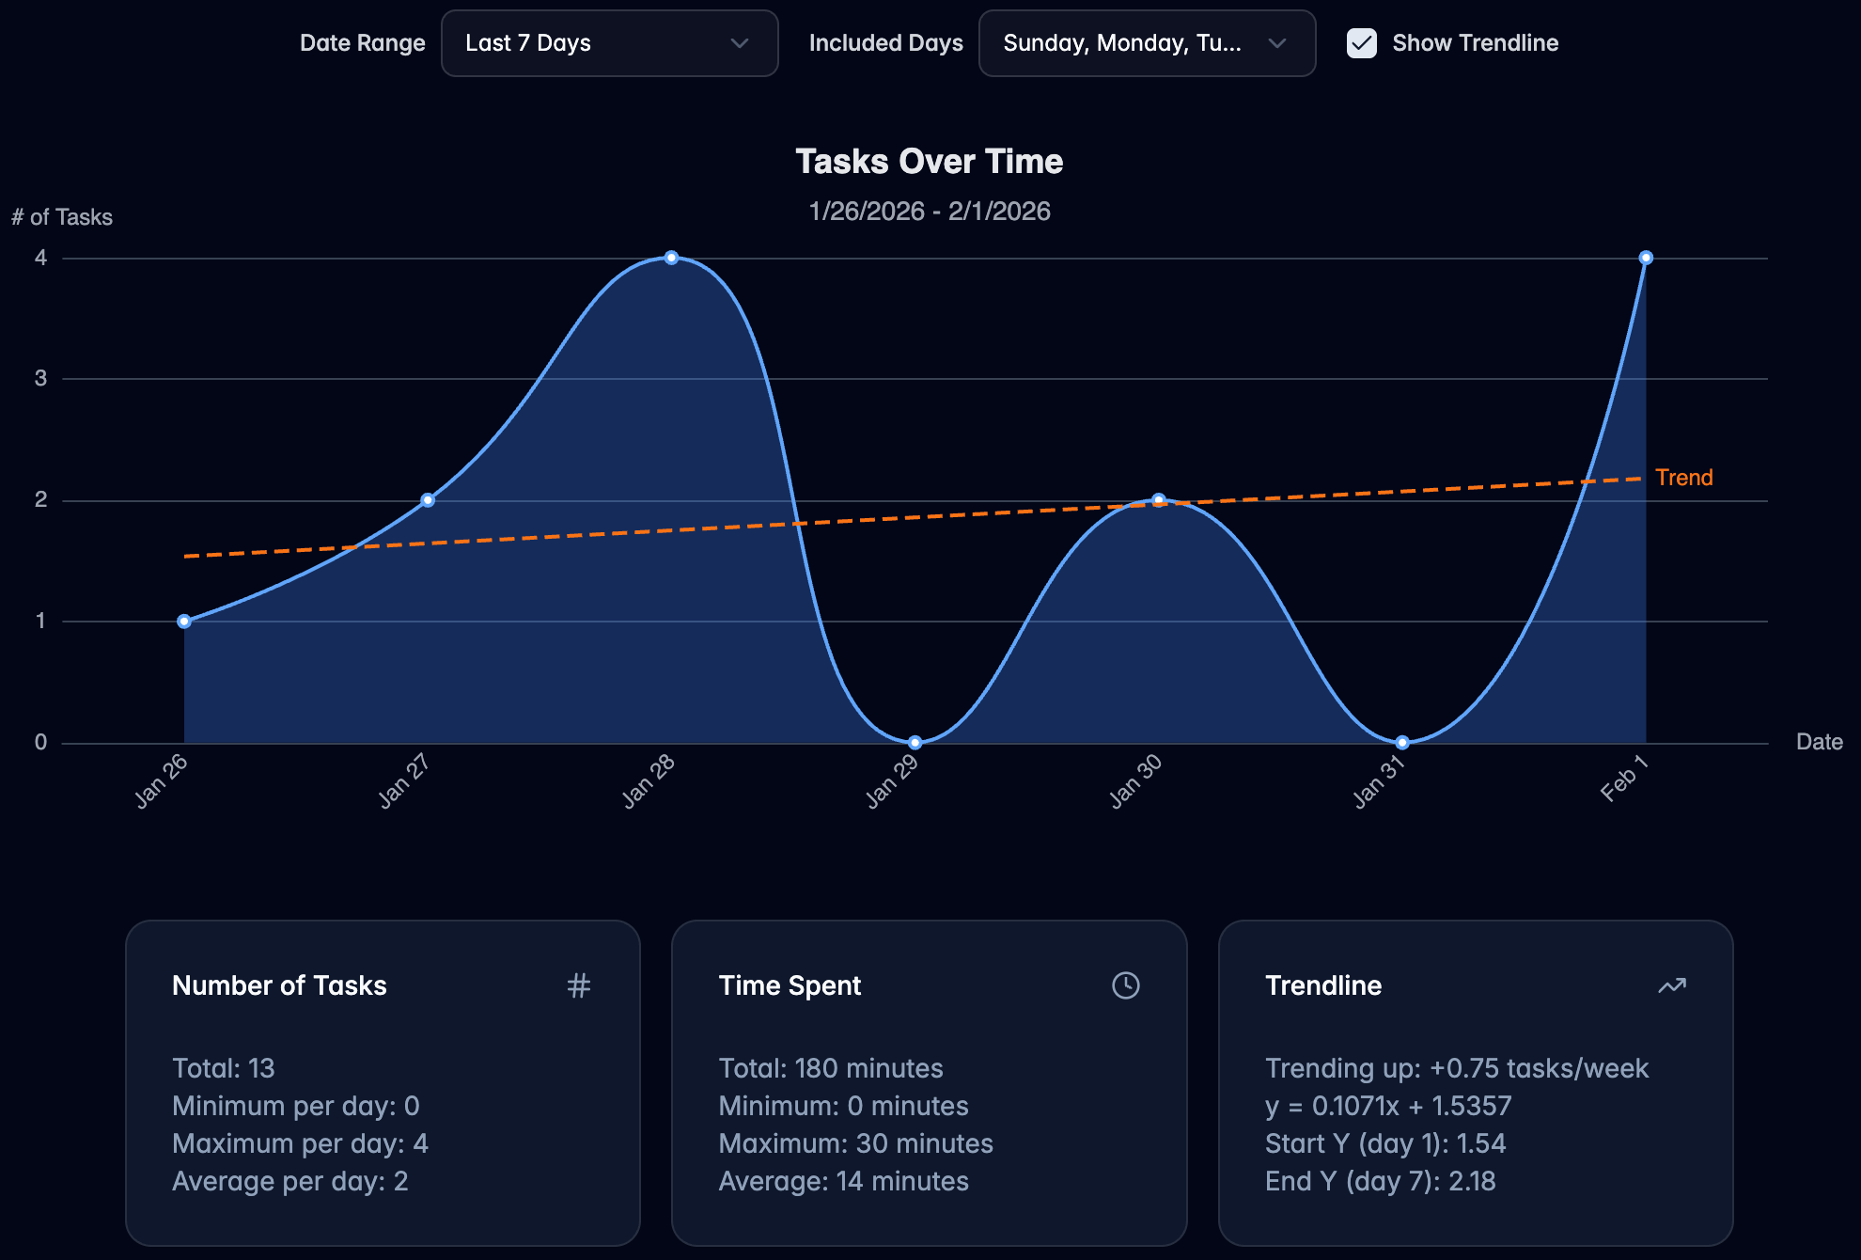The width and height of the screenshot is (1861, 1260).
Task: Click the orange Trend label on the chart
Action: click(1684, 478)
